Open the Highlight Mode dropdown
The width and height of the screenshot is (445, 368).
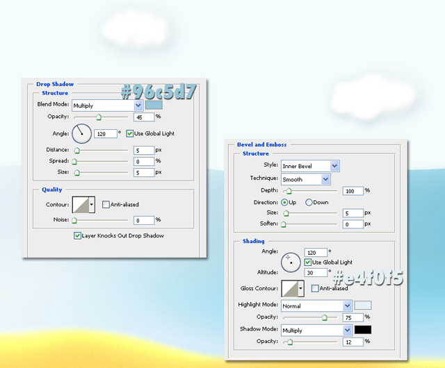316,306
